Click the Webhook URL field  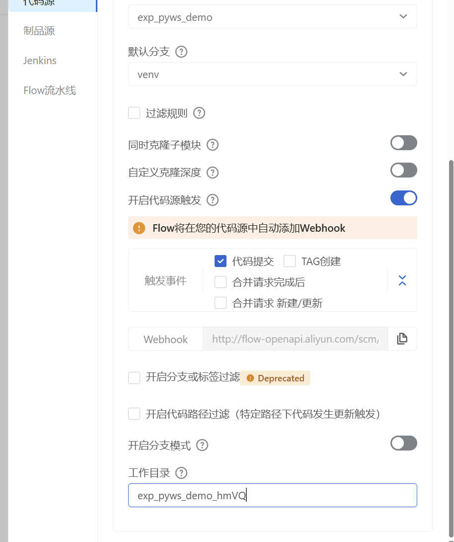tap(295, 339)
